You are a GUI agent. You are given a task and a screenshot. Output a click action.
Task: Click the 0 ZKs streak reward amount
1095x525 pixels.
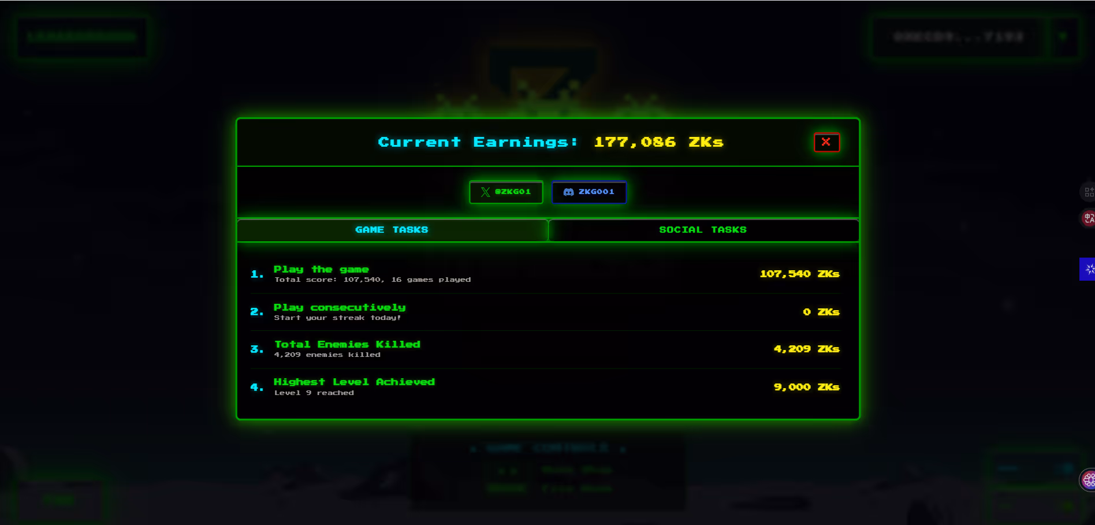pyautogui.click(x=820, y=312)
